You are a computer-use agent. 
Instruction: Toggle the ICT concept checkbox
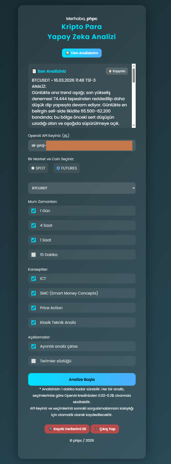pos(34,279)
